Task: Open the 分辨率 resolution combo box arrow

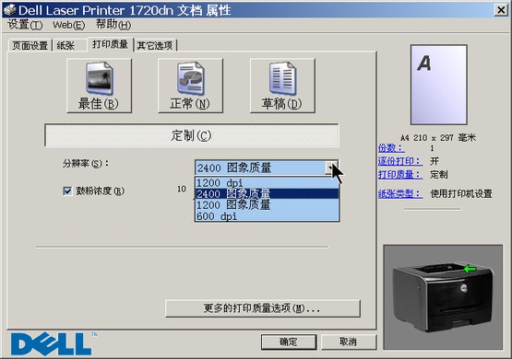Action: pos(331,168)
